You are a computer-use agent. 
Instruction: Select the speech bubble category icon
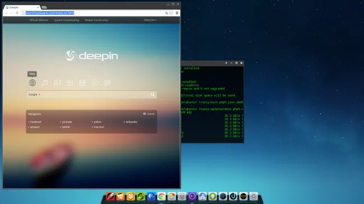pyautogui.click(x=108, y=83)
